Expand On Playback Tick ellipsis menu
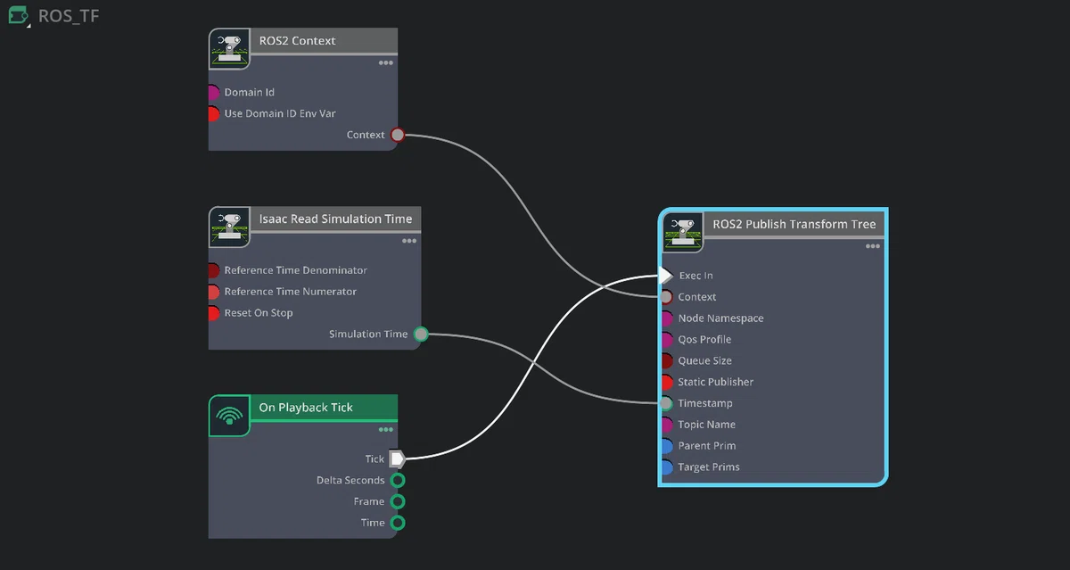 click(385, 430)
